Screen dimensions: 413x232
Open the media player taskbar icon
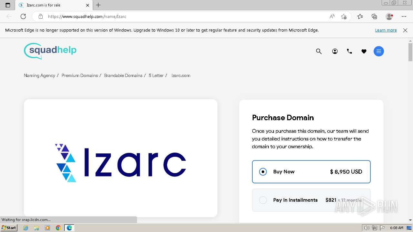[47, 228]
